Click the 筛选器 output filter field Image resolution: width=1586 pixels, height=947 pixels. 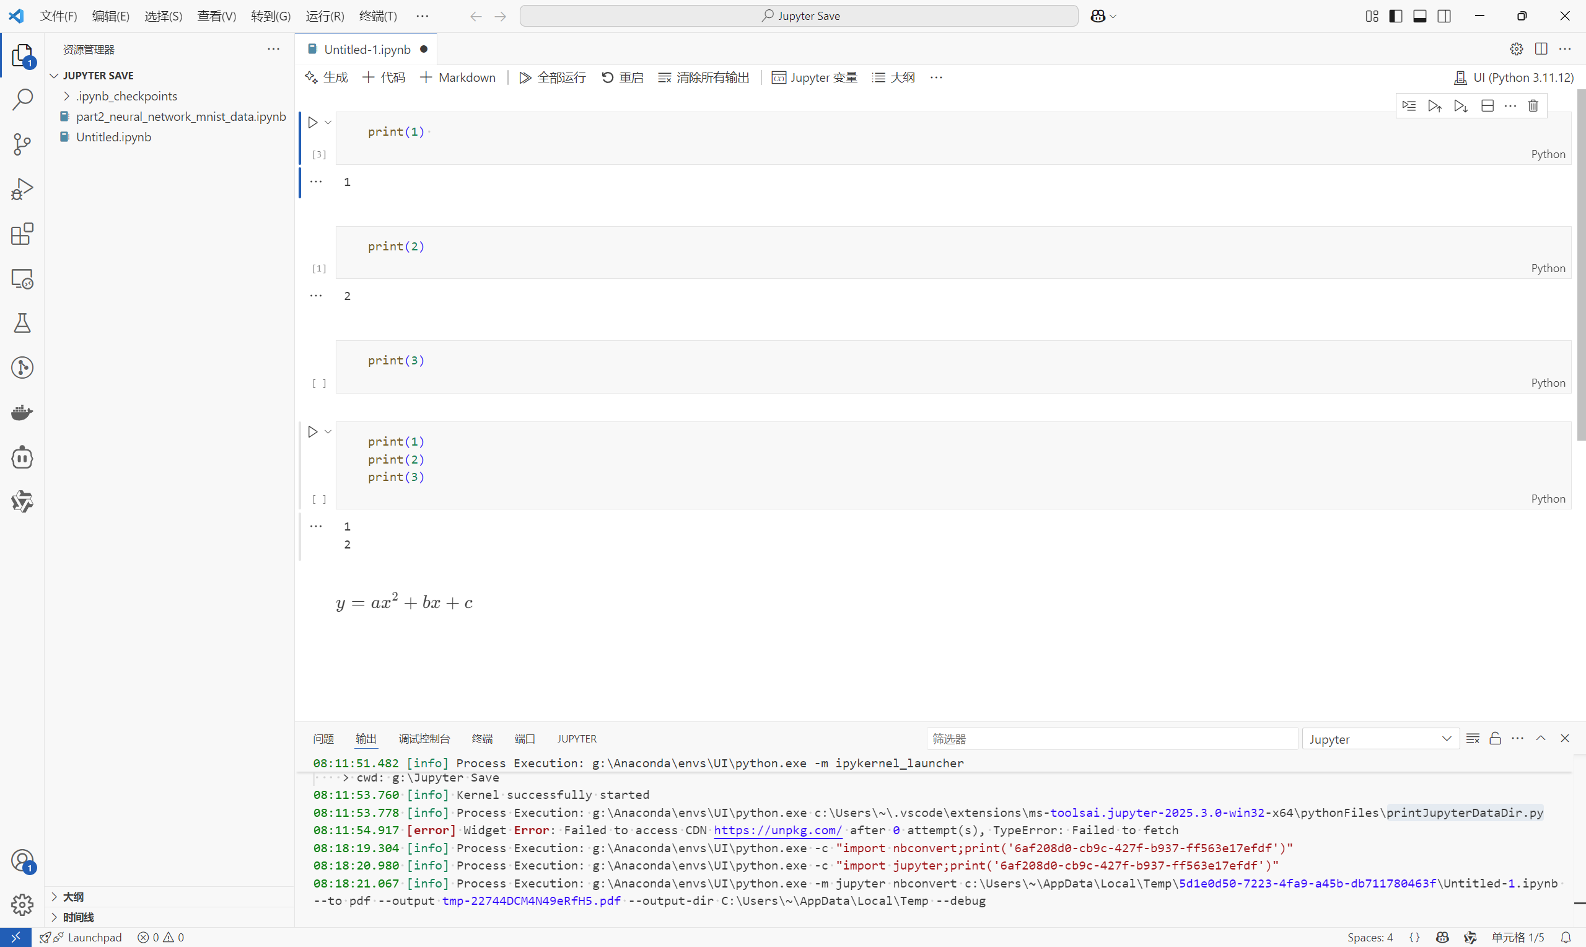pyautogui.click(x=1111, y=739)
